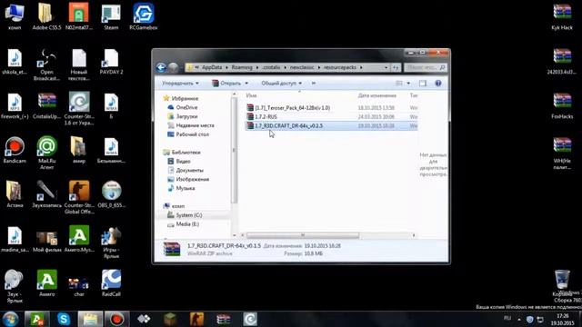Image resolution: width=582 pixels, height=327 pixels.
Task: Open RCGamebox desktop shortcut
Action: [x=144, y=16]
